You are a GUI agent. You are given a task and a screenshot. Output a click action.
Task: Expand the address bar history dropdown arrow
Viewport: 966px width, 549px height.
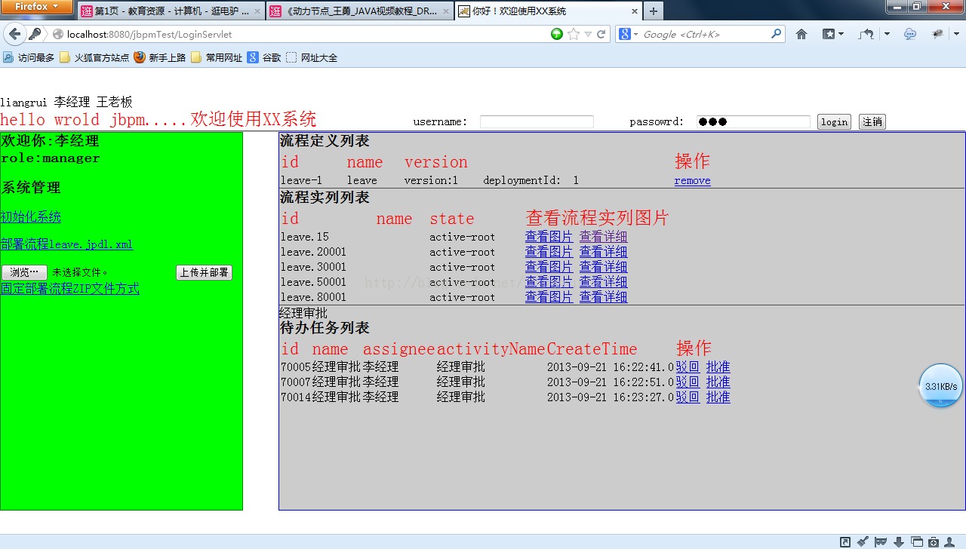click(588, 34)
